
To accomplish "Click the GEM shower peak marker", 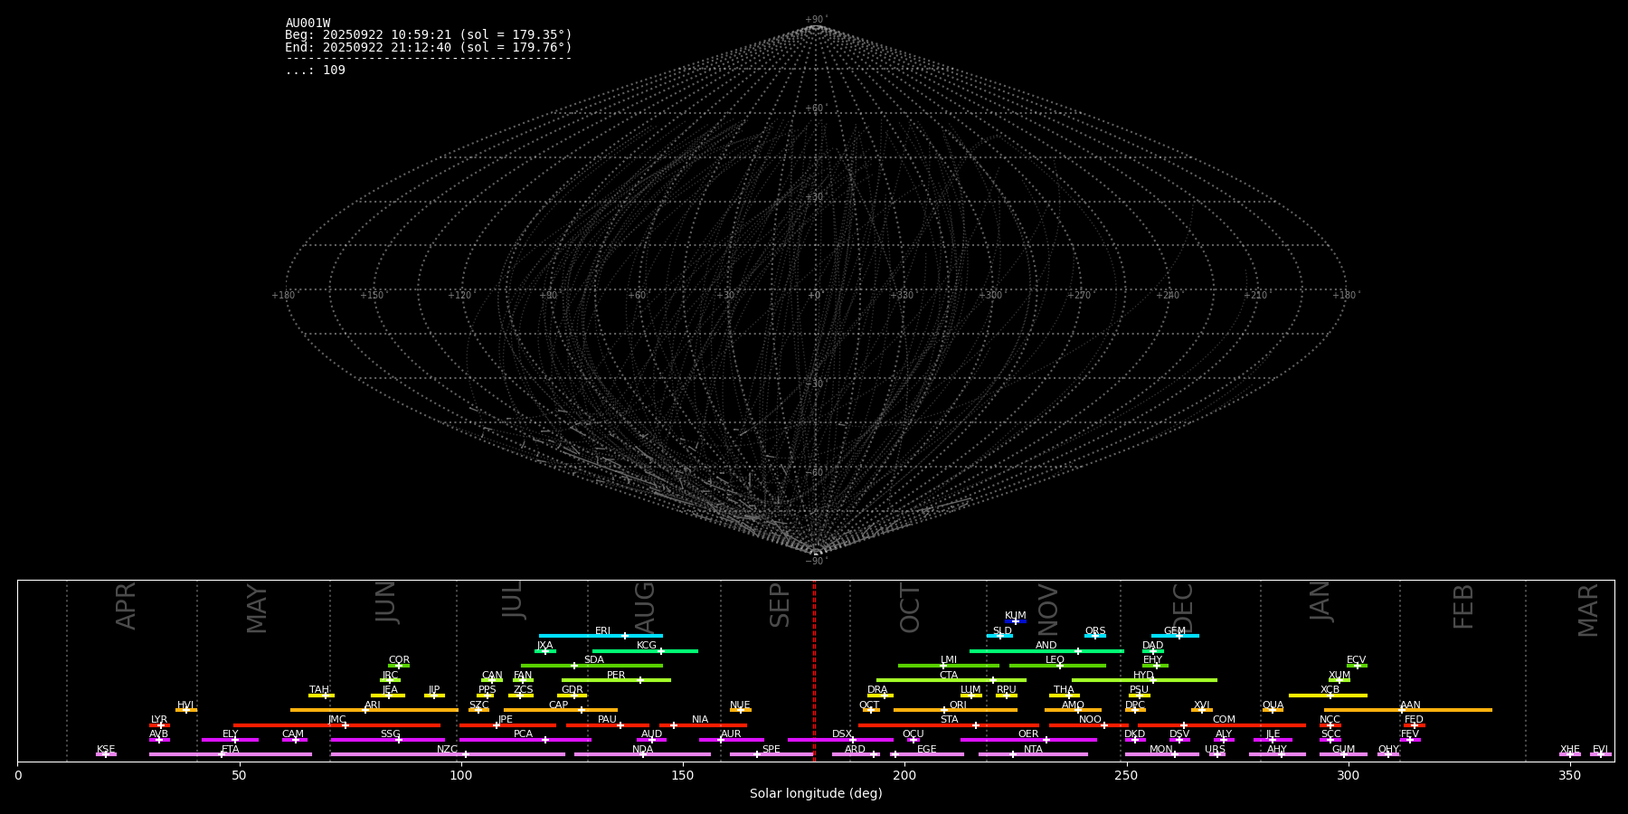I will pos(1178,636).
